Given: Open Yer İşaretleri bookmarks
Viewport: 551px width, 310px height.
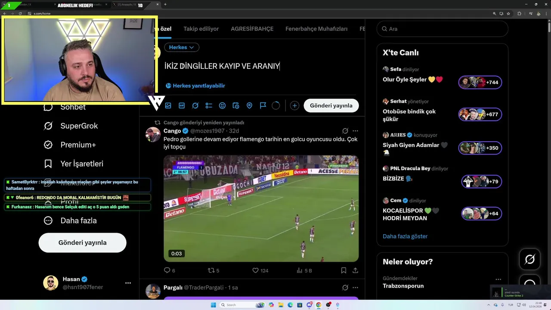Looking at the screenshot, I should pos(74,164).
